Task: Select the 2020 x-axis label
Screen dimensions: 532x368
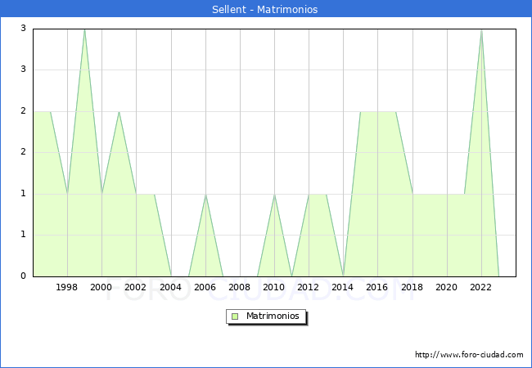Action: (447, 287)
